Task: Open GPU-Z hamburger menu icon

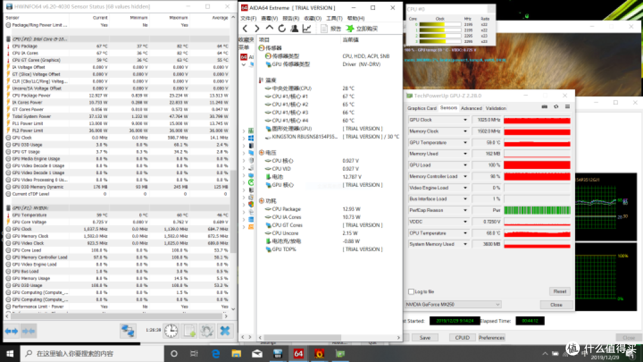Action: coord(567,107)
